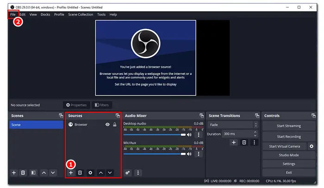The width and height of the screenshot is (324, 188).
Task: Open the Help menu
Action: tap(113, 14)
